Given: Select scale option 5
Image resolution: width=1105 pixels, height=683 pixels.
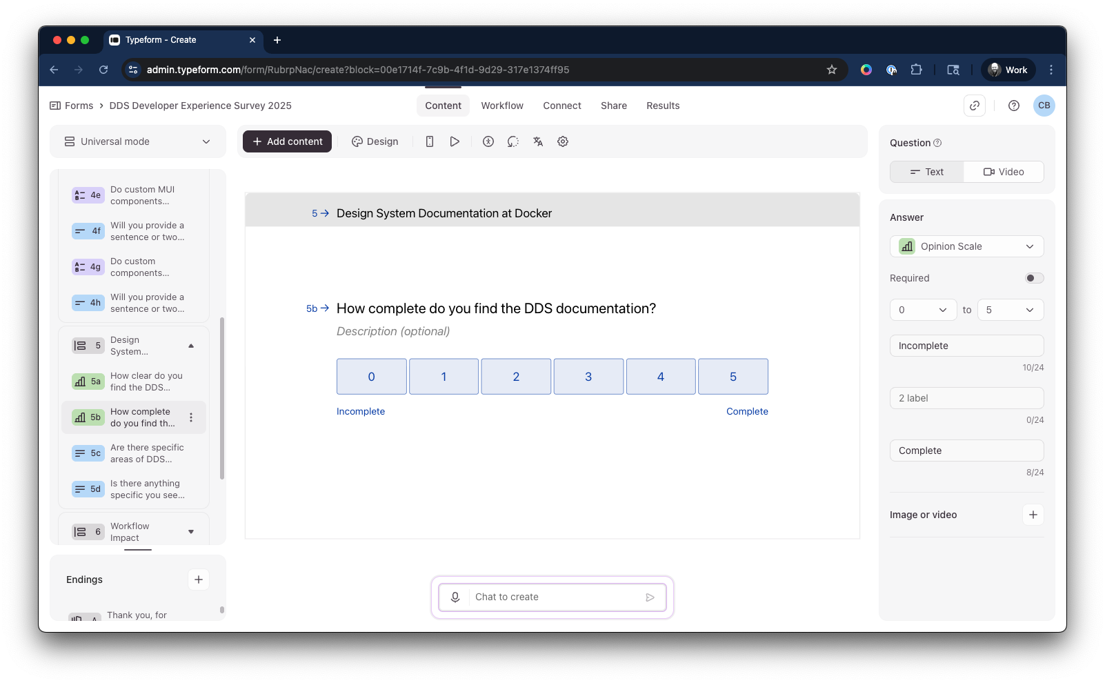Looking at the screenshot, I should click(733, 377).
